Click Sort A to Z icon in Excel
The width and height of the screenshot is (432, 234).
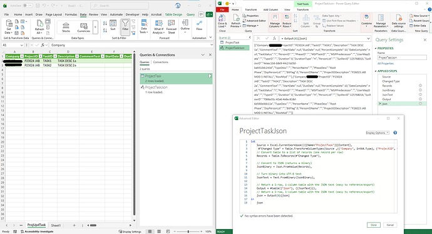click(105, 23)
